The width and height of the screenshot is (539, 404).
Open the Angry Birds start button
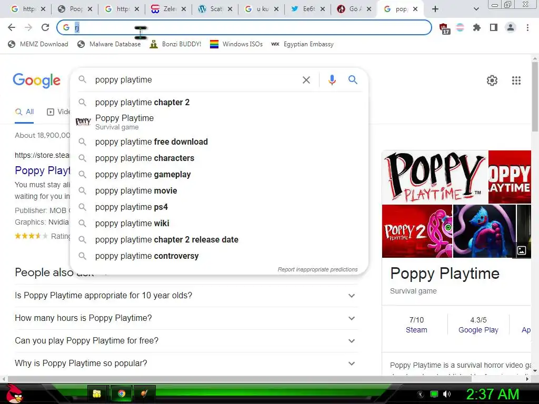(14, 393)
